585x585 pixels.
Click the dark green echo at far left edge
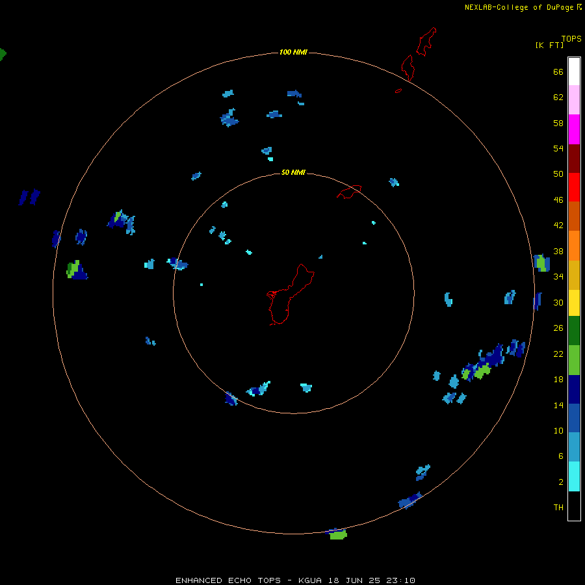tap(3, 55)
